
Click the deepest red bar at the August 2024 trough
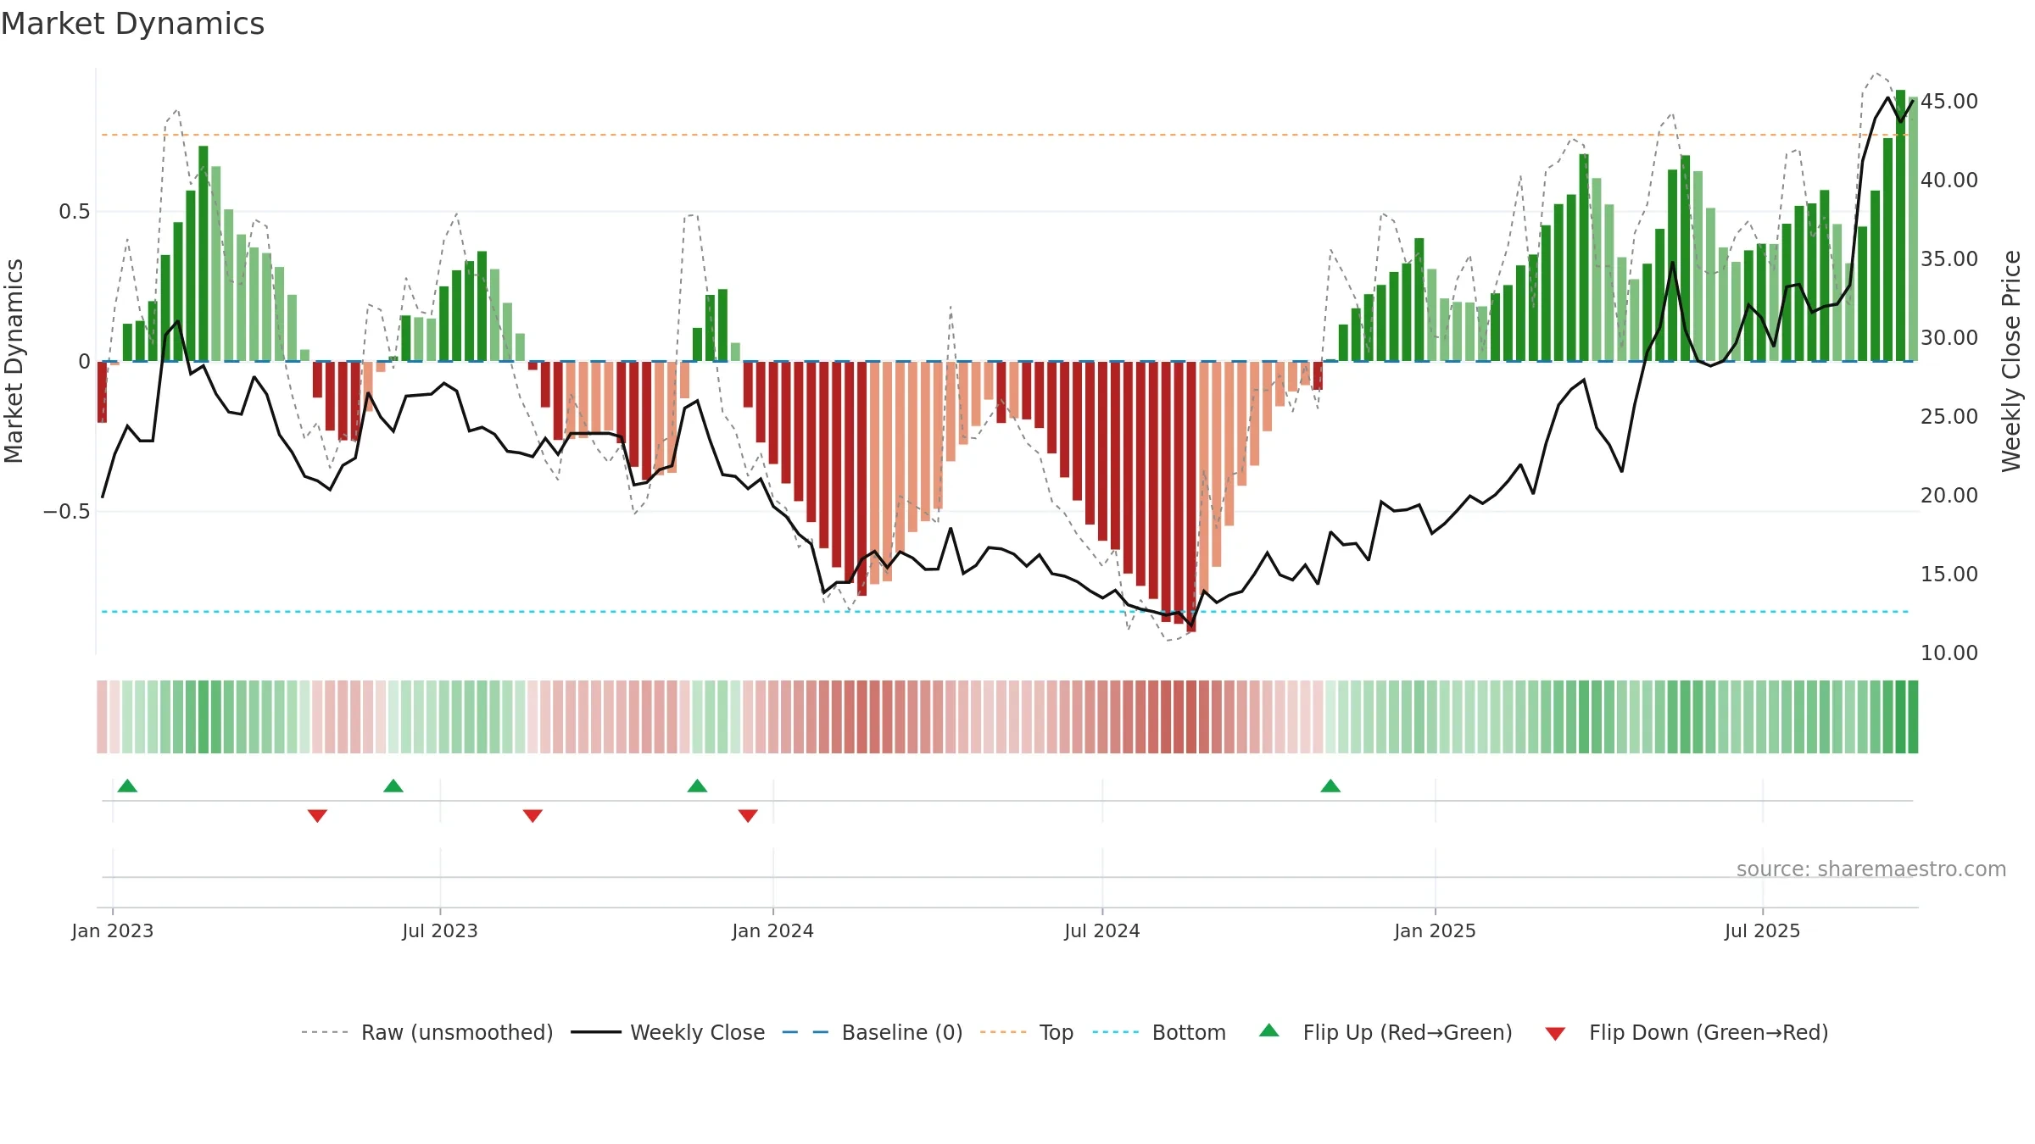click(1191, 497)
